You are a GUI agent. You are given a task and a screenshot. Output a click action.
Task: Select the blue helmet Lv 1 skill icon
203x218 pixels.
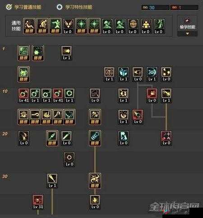[124, 75]
